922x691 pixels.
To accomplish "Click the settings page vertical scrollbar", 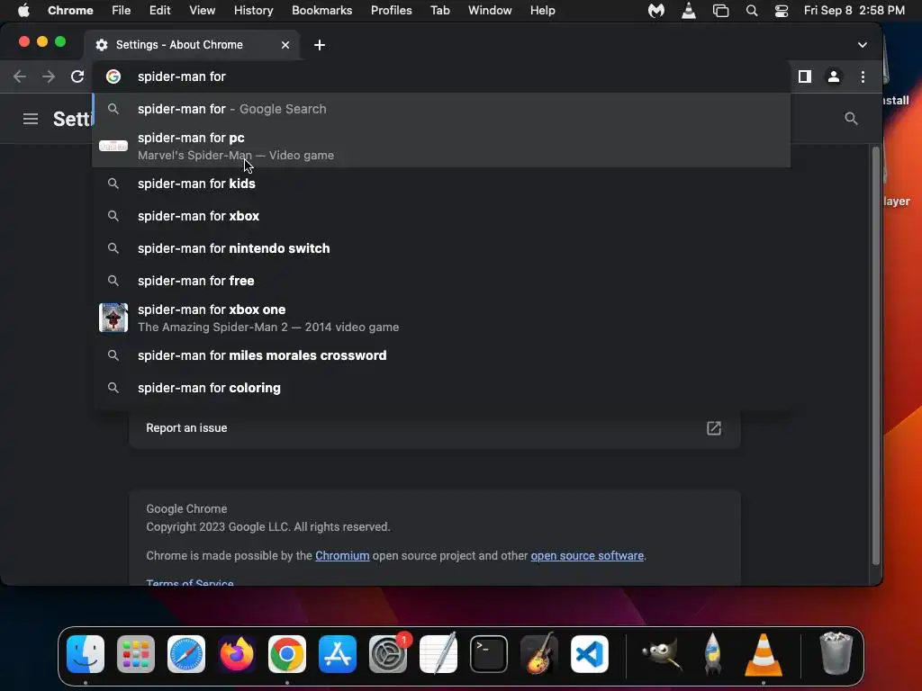I will 875,355.
